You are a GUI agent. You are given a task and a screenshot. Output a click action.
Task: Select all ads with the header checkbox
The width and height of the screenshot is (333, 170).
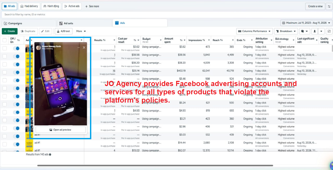(x=4, y=40)
